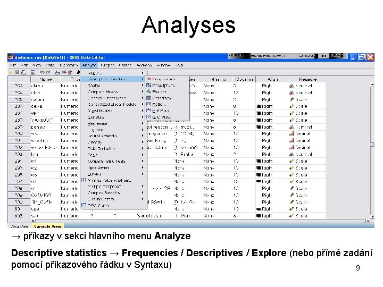
Task: Click the Nominal measure icon in the pohlavi row
Action: 292,127
